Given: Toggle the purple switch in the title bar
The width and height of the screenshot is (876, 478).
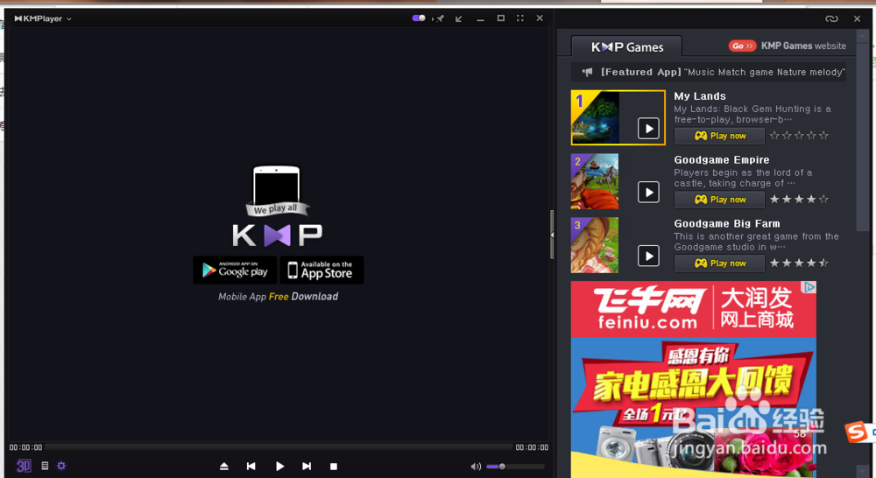Looking at the screenshot, I should [x=419, y=18].
